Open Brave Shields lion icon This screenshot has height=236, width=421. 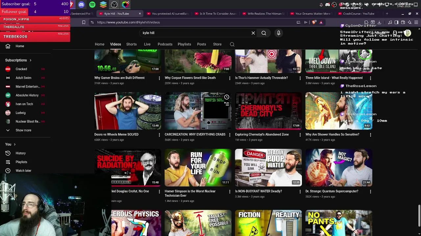[x=314, y=22]
